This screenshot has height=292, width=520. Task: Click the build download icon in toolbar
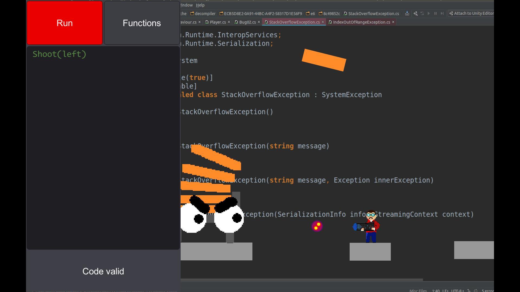(x=407, y=14)
